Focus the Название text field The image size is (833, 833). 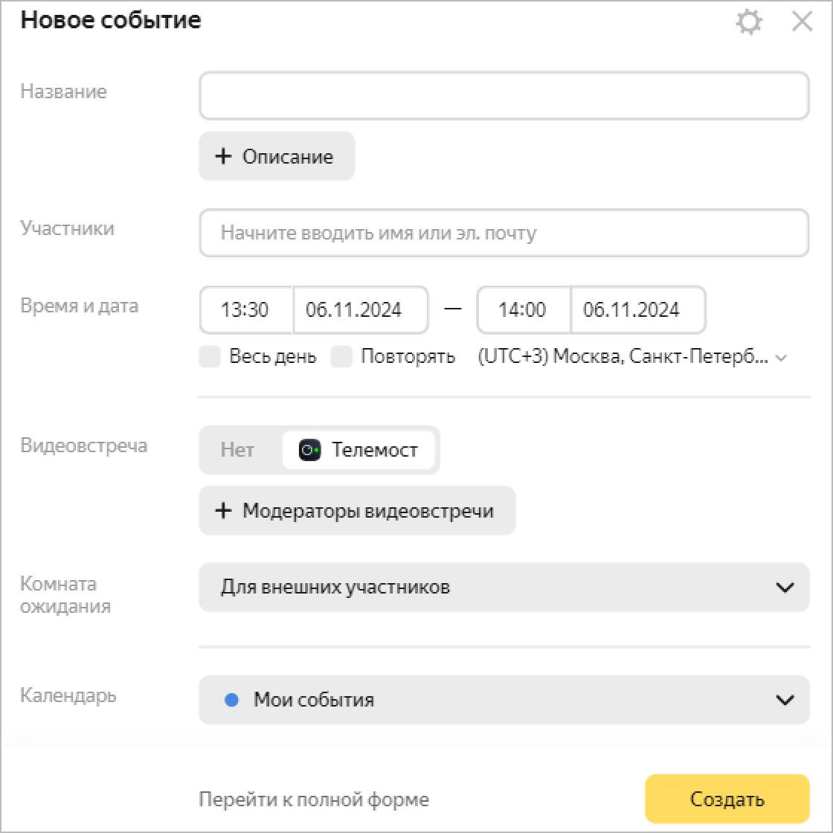[x=504, y=96]
